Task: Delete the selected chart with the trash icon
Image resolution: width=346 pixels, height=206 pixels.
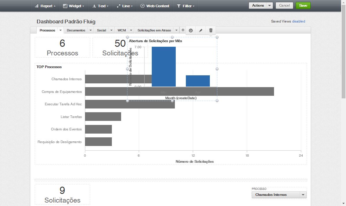Action: tap(211, 30)
